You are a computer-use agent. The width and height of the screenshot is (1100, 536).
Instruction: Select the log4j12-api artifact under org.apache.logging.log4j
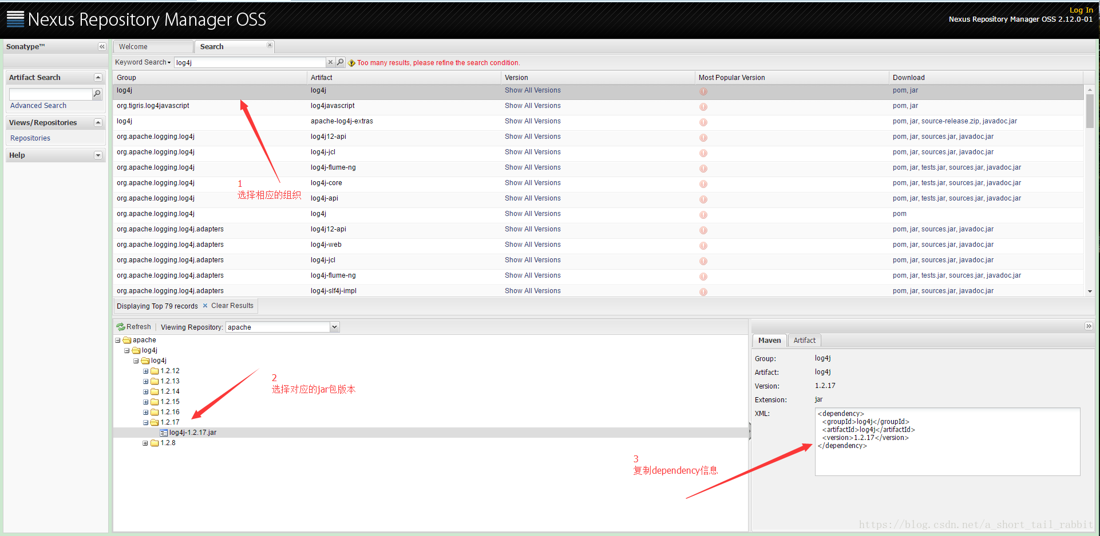pyautogui.click(x=328, y=137)
